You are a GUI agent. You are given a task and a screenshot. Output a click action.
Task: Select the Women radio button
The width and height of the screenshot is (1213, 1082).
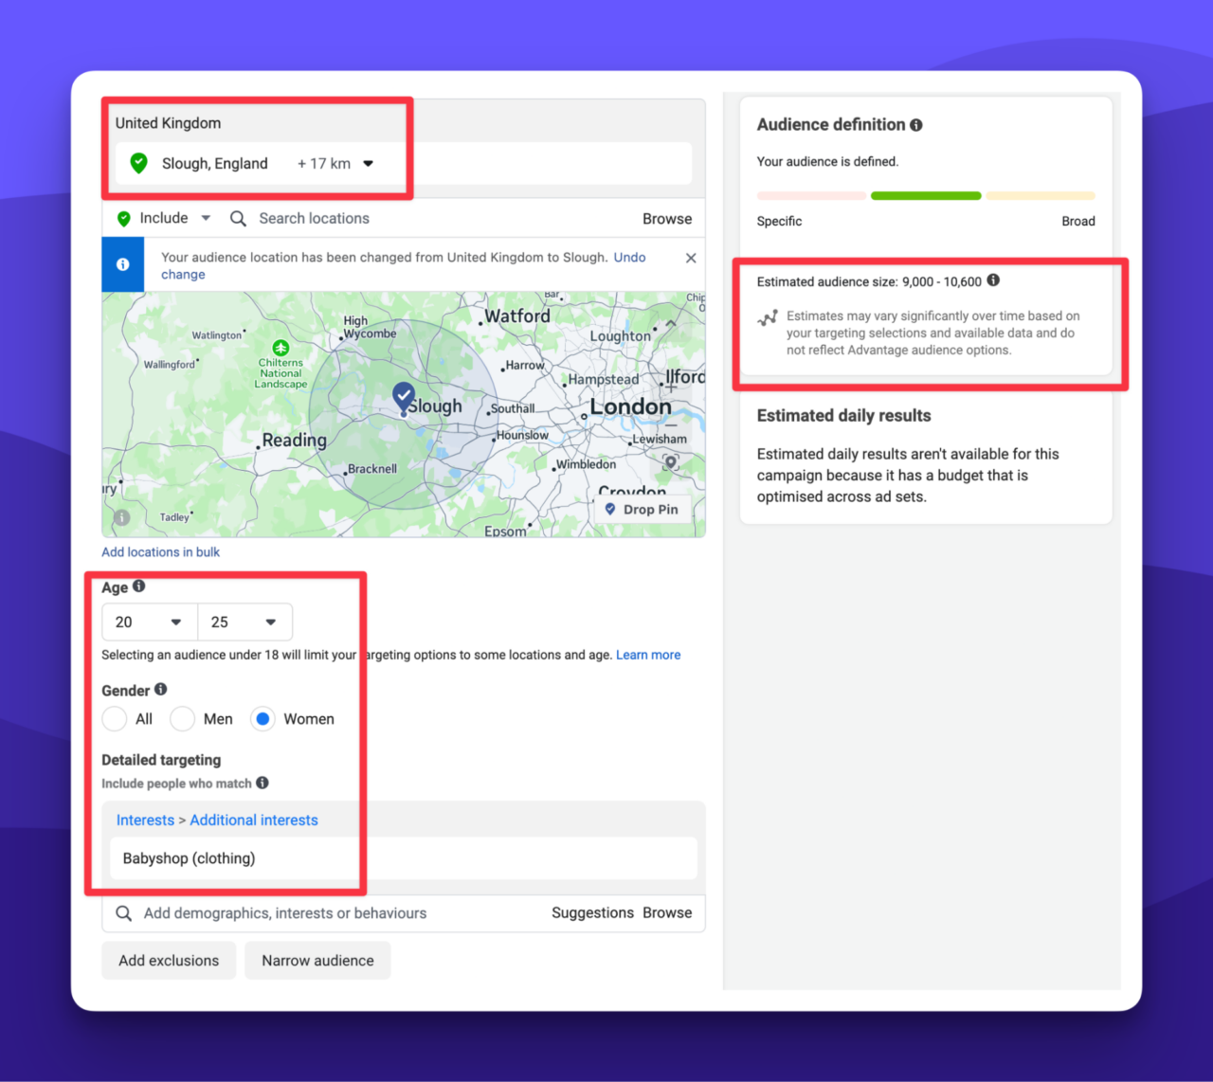coord(263,718)
